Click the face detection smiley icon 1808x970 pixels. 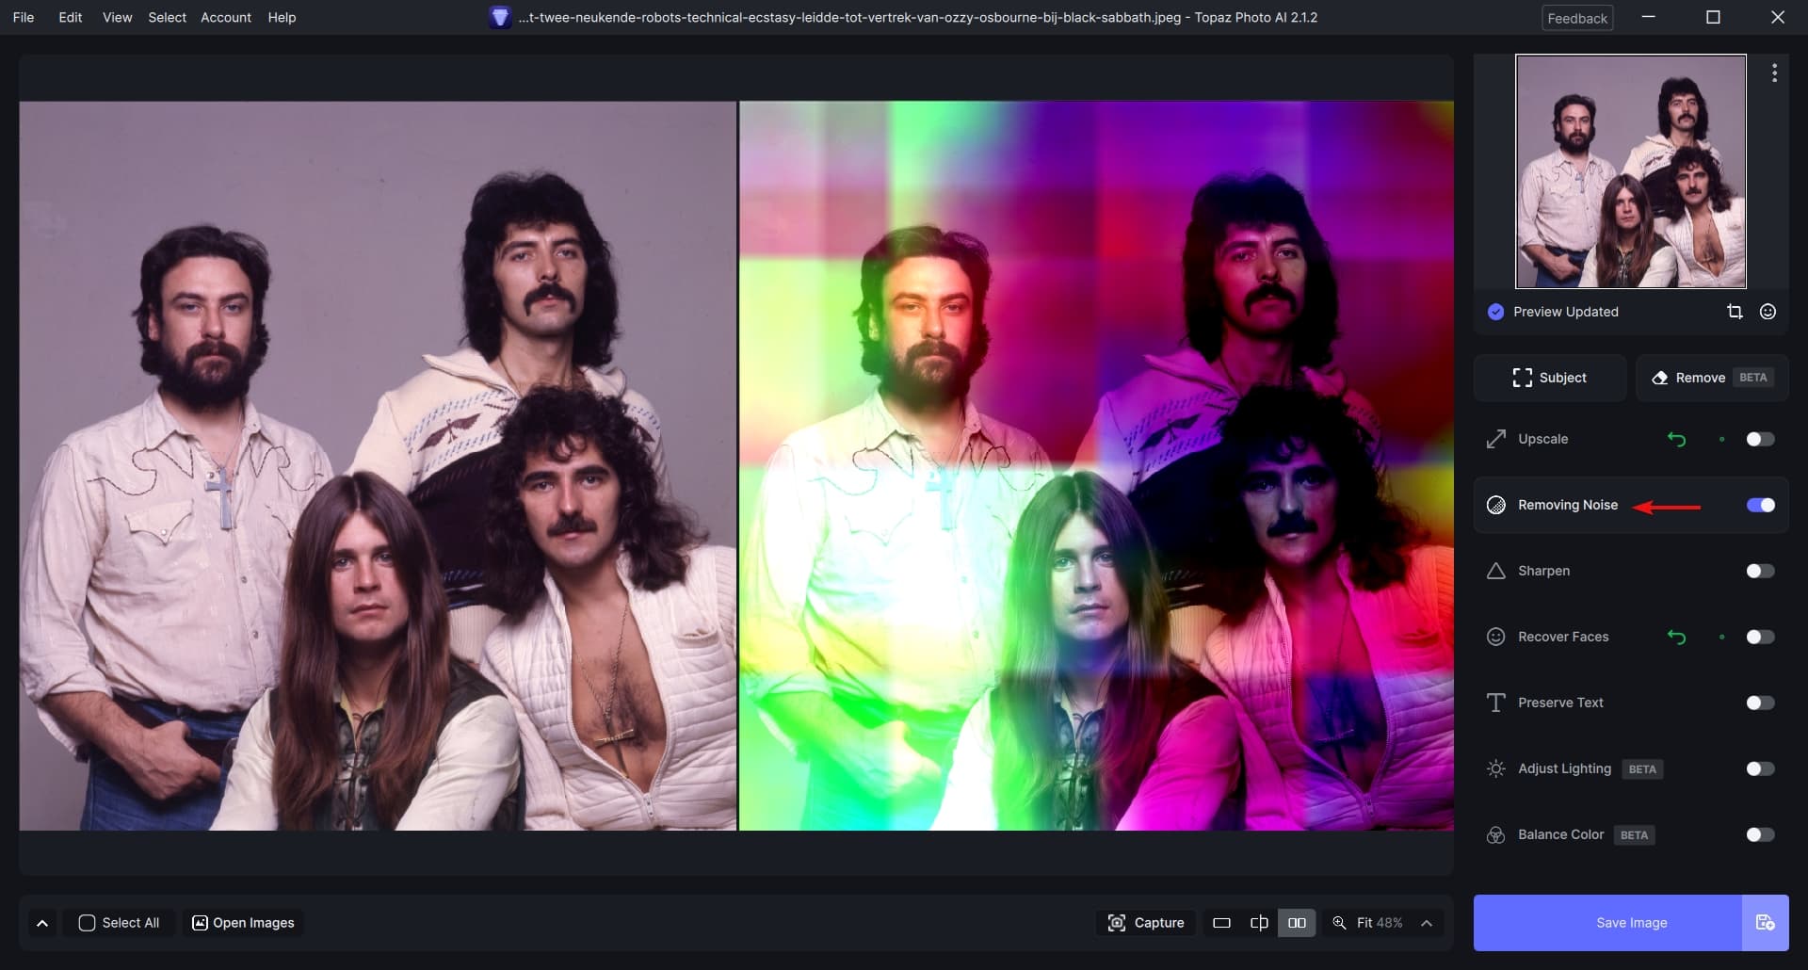tap(1768, 312)
